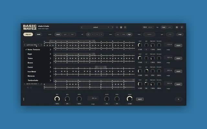
Task: Expand the Caxixi submenu
Action: (x=38, y=67)
